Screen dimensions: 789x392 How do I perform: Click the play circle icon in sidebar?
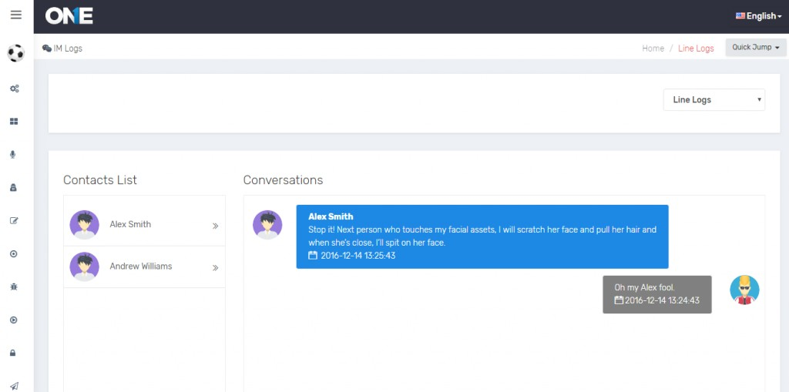pos(13,320)
